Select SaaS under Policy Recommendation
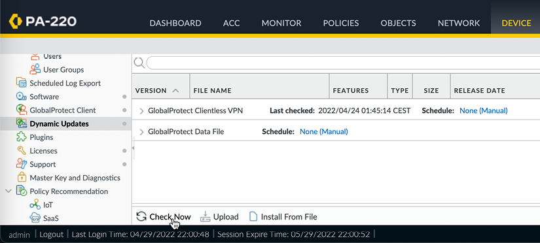 tap(51, 218)
